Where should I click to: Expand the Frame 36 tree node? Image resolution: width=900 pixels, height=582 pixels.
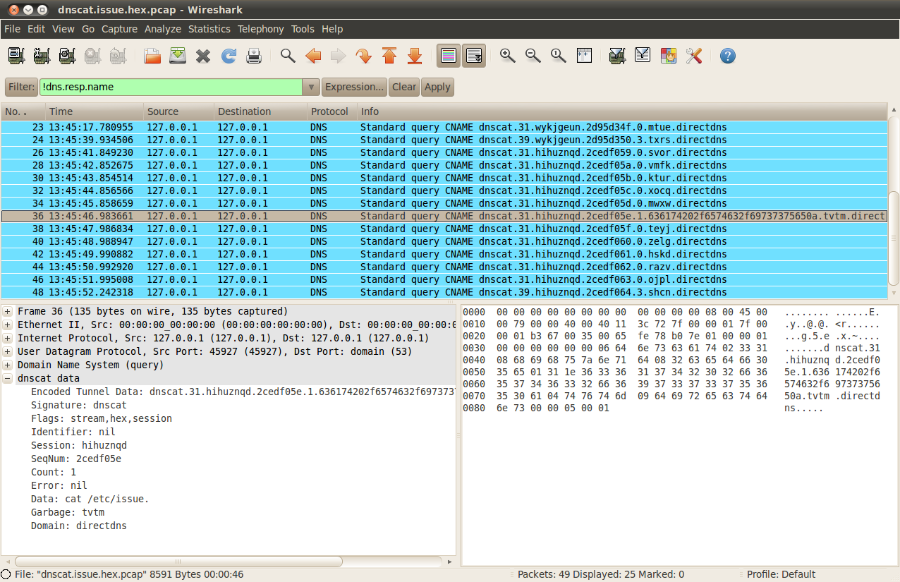click(x=8, y=311)
